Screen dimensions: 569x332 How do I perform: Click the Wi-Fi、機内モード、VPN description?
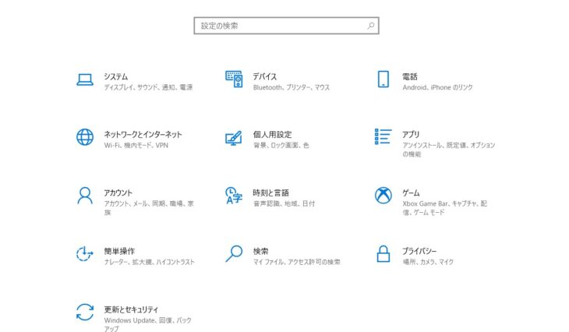click(x=136, y=146)
